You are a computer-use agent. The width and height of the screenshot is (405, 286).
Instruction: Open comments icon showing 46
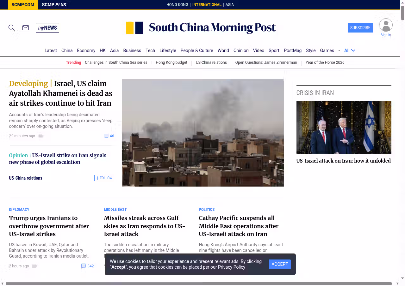coord(106,136)
